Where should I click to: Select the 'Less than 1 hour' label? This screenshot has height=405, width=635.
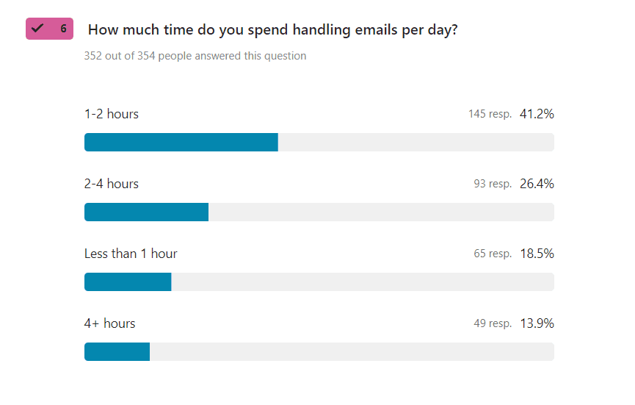click(131, 254)
